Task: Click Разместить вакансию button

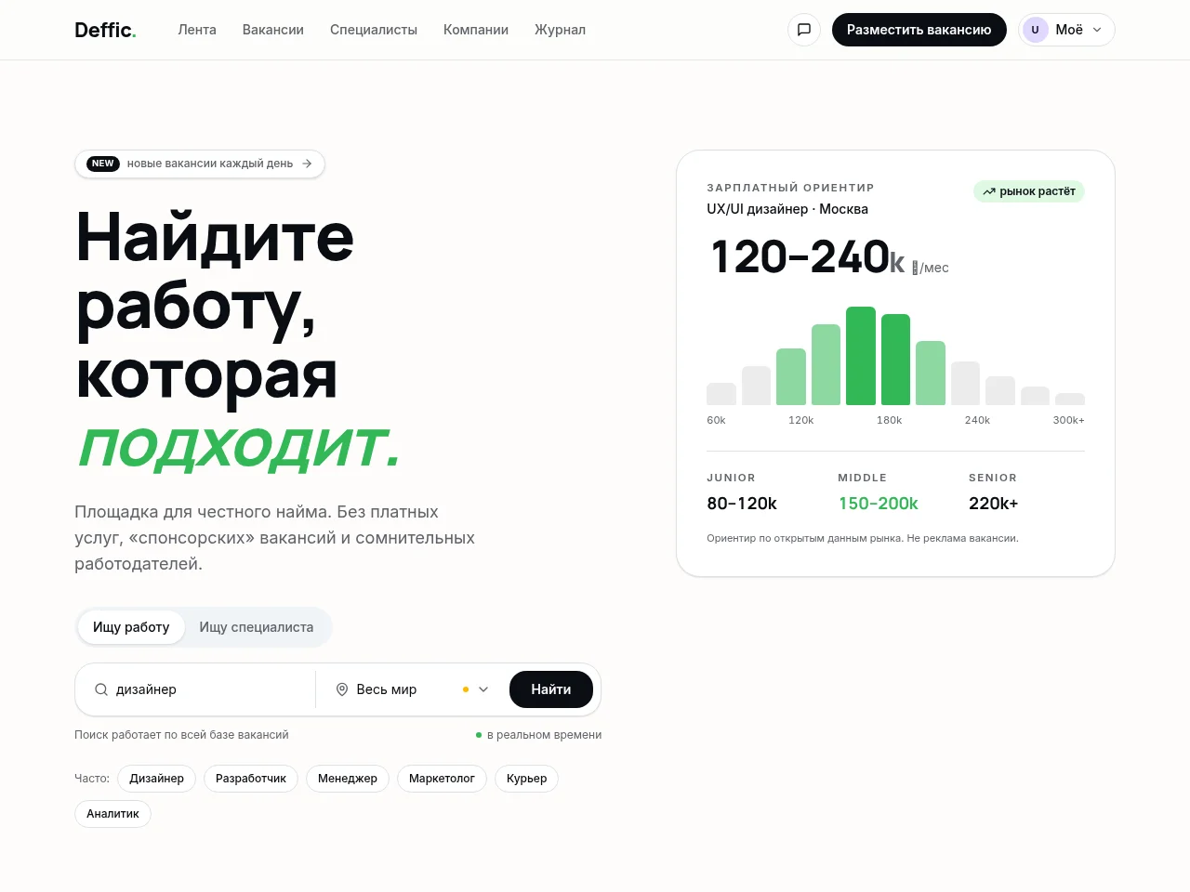Action: (x=919, y=30)
